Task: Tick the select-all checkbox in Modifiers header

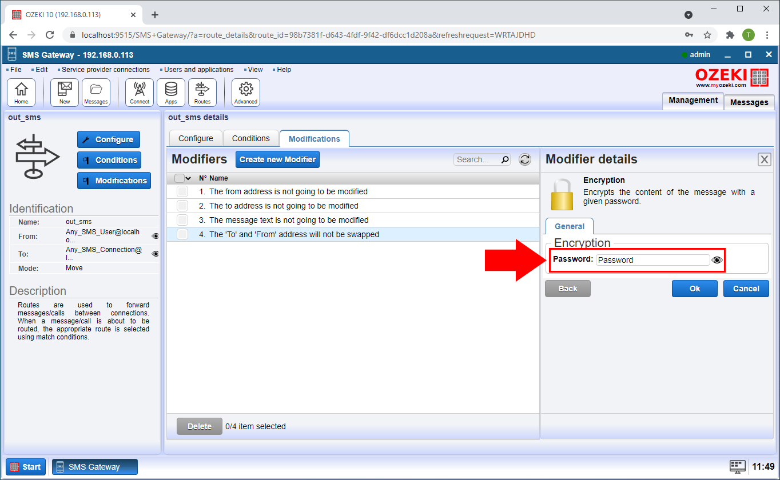Action: [x=180, y=178]
